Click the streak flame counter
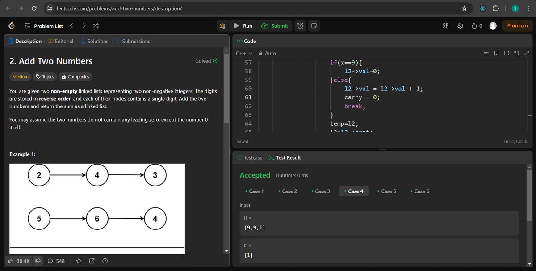This screenshot has height=271, width=536. (x=477, y=26)
